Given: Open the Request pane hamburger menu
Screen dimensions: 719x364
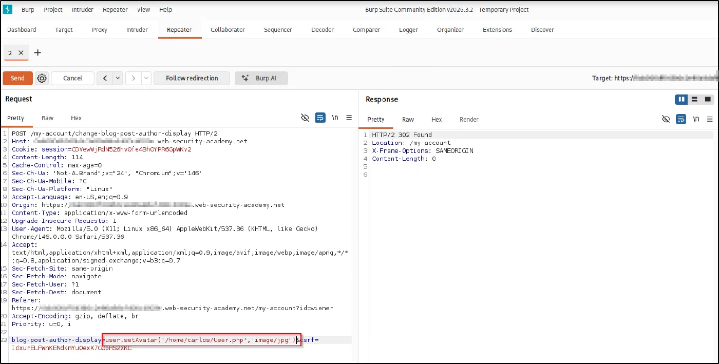Looking at the screenshot, I should tap(349, 118).
